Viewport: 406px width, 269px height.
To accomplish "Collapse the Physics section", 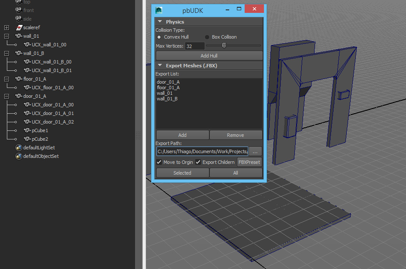I will [160, 21].
